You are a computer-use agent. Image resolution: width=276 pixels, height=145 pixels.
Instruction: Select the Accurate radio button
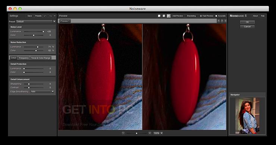point(216,16)
